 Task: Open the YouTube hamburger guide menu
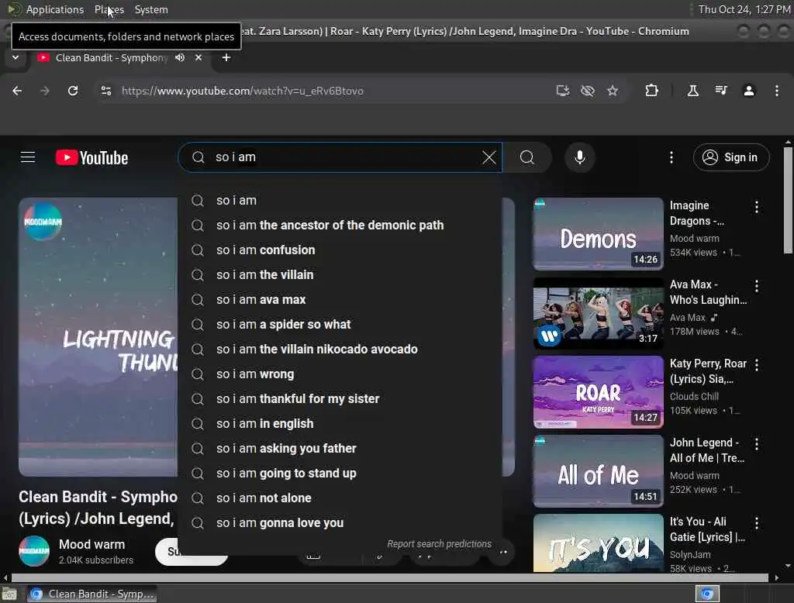(x=28, y=157)
